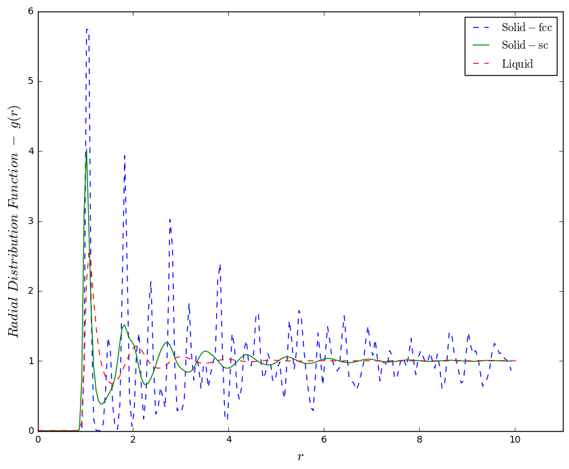569x469 pixels.
Task: Click the highest blue fcc peak near r=1
Action: 87,30
